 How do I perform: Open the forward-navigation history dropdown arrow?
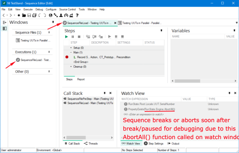(x=14, y=15)
